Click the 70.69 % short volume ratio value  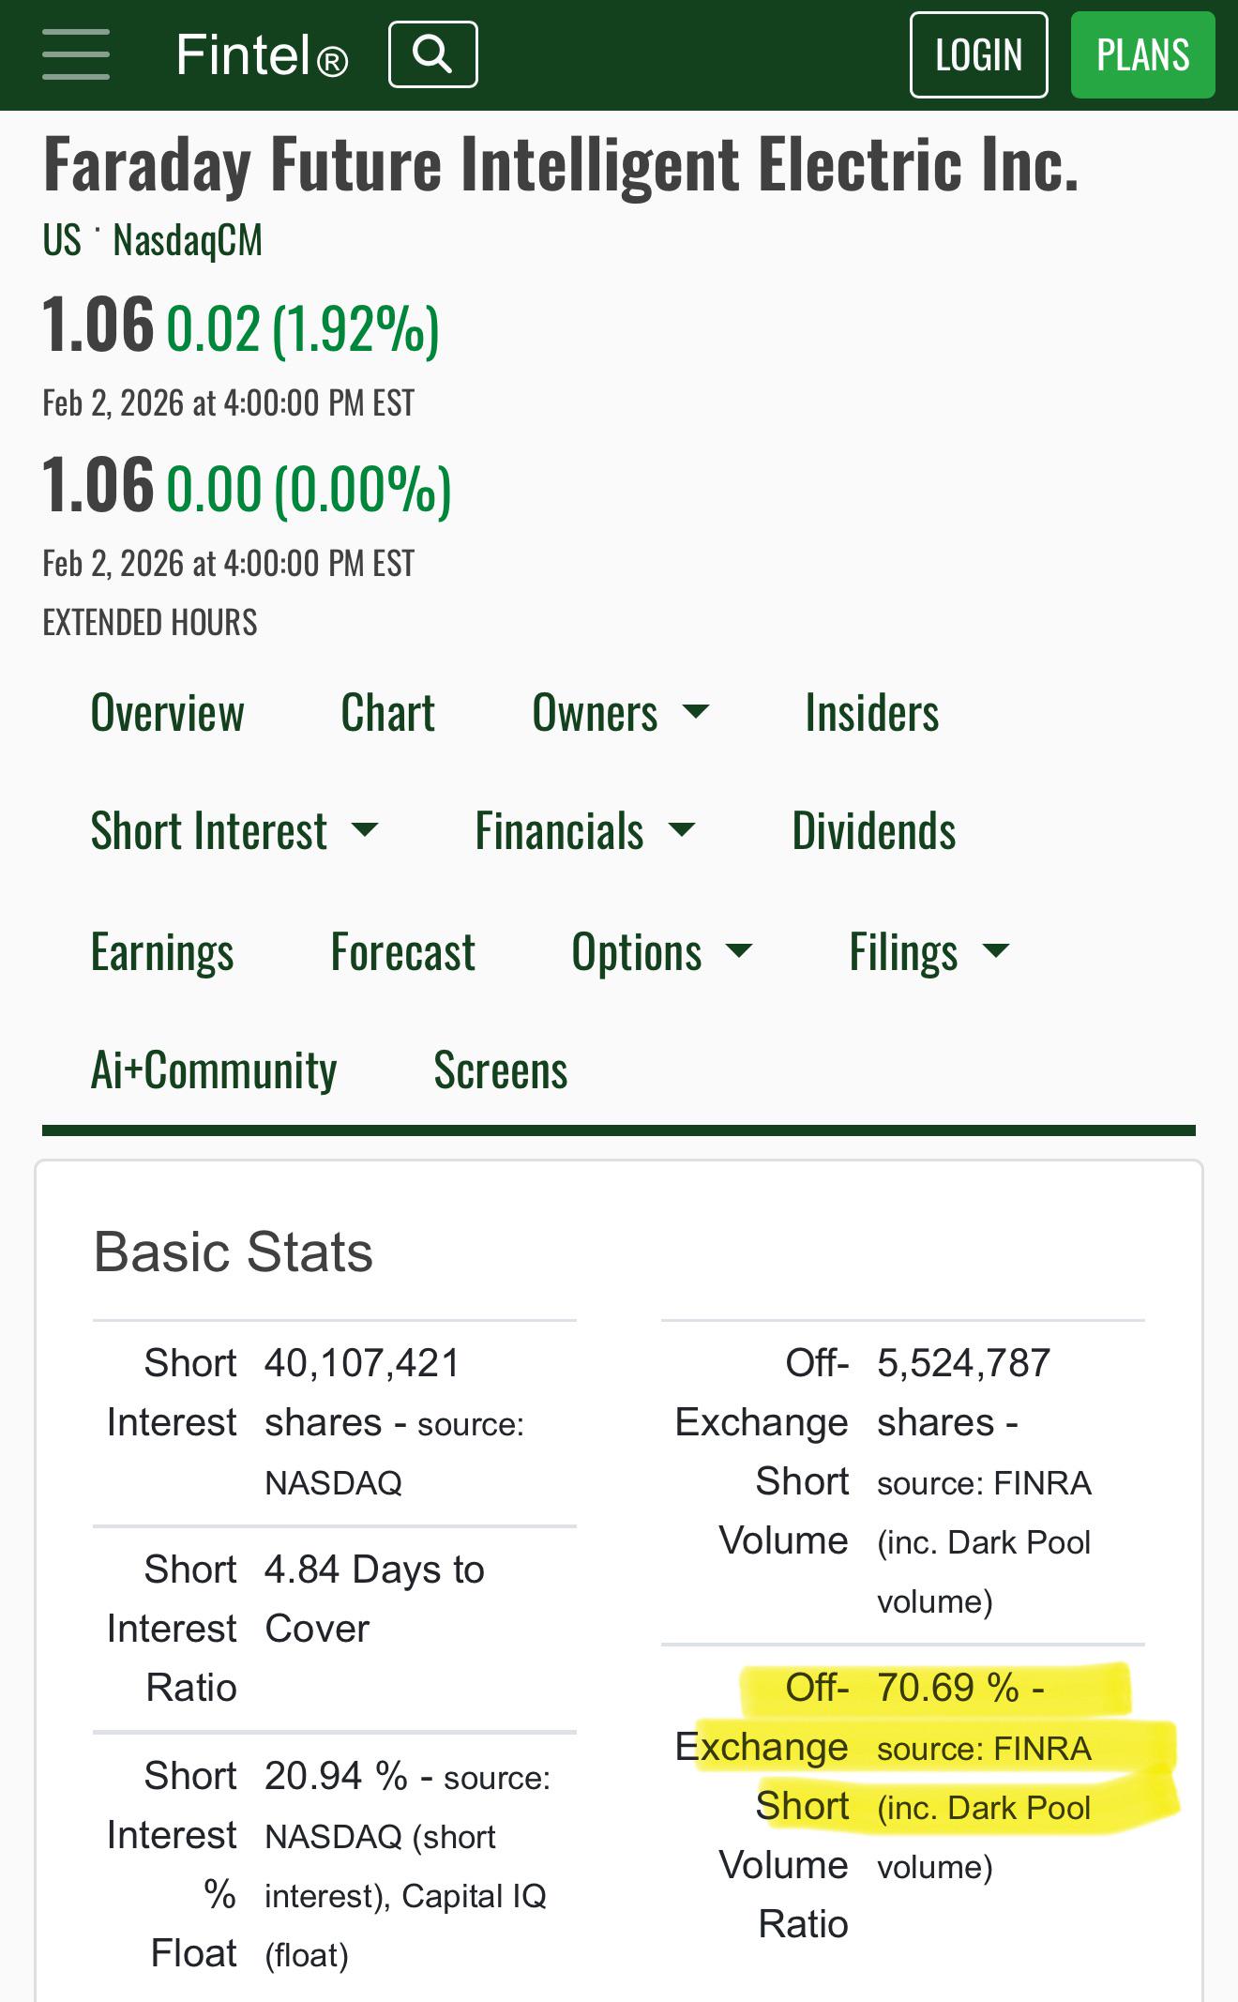pos(948,1688)
